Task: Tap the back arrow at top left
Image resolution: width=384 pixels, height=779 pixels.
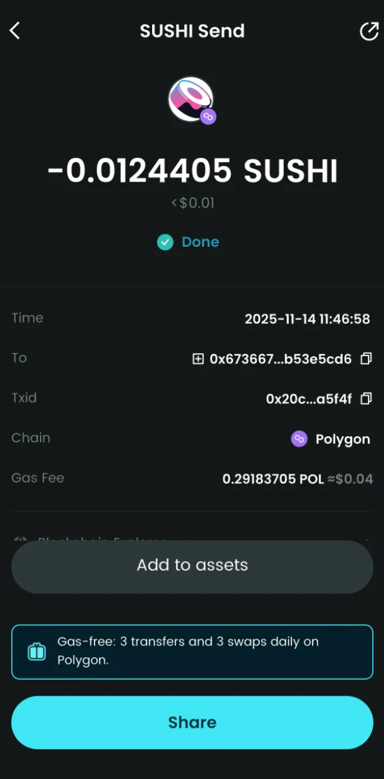Action: click(15, 30)
